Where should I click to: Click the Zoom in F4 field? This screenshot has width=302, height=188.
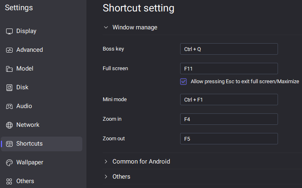[x=229, y=119]
